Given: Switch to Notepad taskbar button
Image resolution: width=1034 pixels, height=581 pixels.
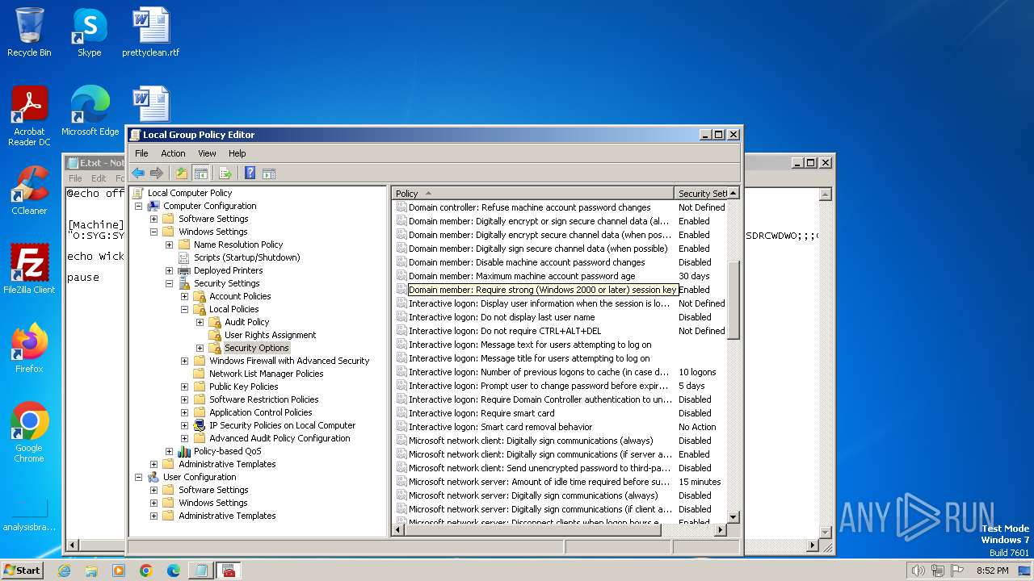Looking at the screenshot, I should pyautogui.click(x=200, y=570).
